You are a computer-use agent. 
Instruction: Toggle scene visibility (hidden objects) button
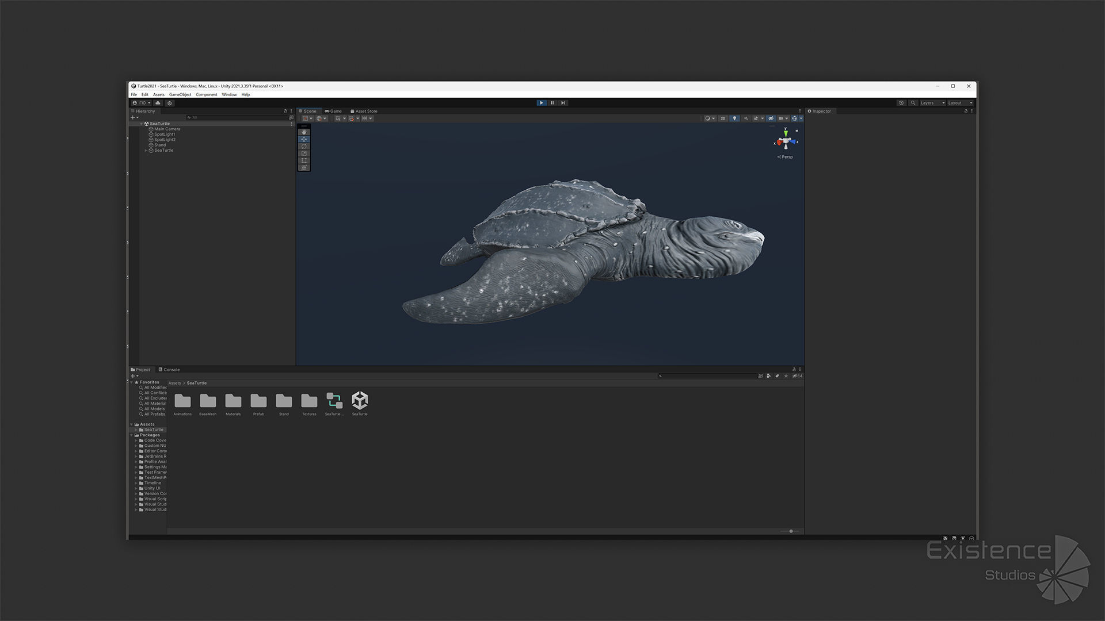(x=771, y=118)
